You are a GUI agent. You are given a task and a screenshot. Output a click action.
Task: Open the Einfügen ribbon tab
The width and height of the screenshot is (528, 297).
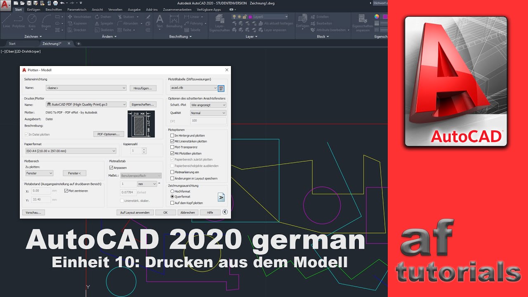tap(34, 9)
